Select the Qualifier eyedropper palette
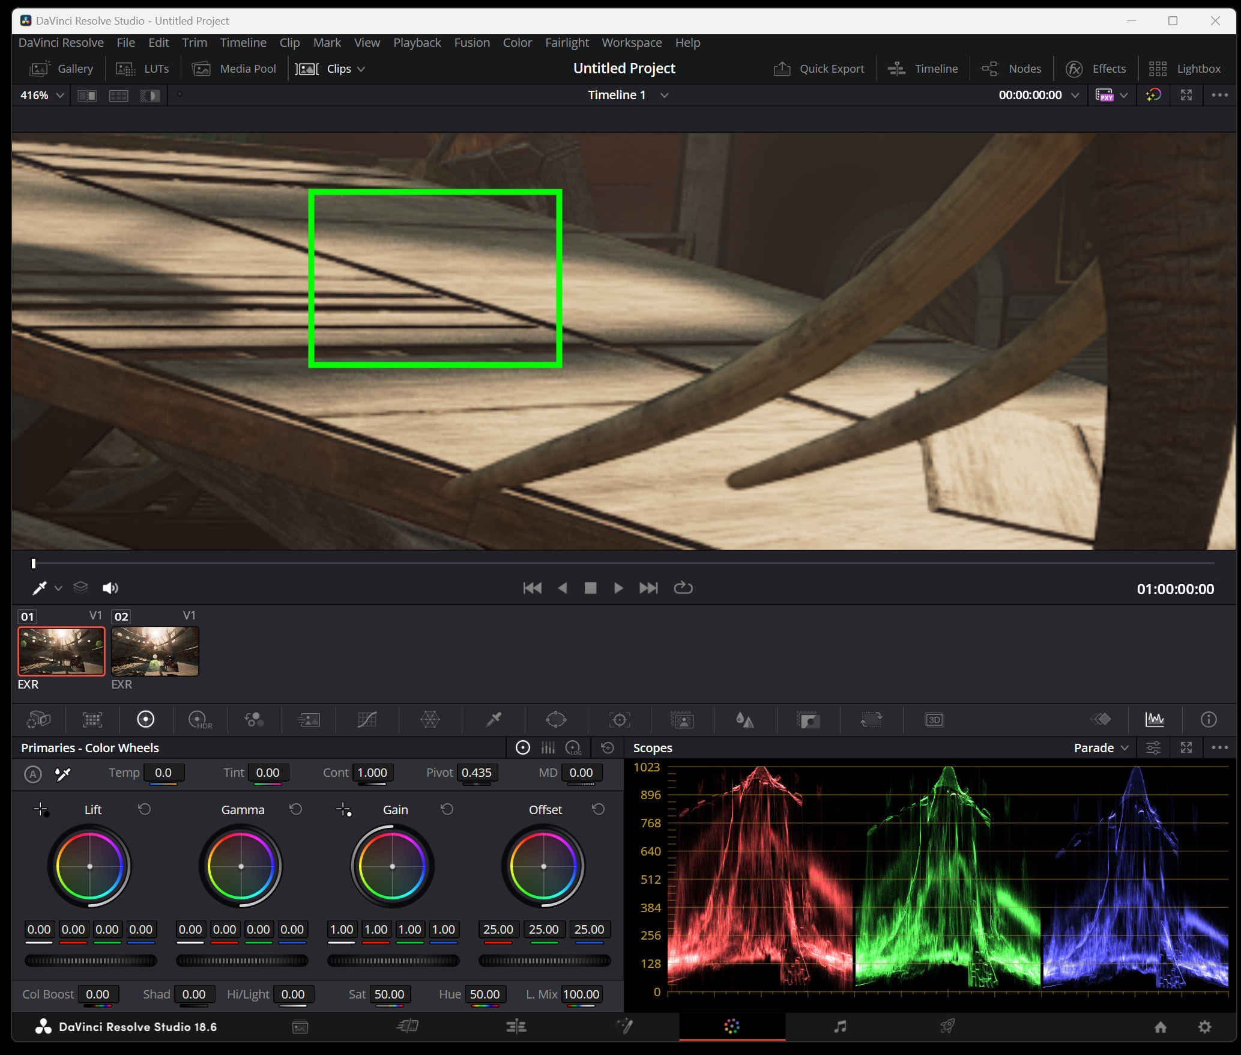Screen dimensions: 1241x1055 tap(494, 719)
